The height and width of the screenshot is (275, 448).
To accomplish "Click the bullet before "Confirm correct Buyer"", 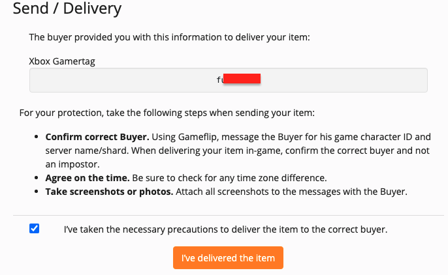I will (x=35, y=138).
